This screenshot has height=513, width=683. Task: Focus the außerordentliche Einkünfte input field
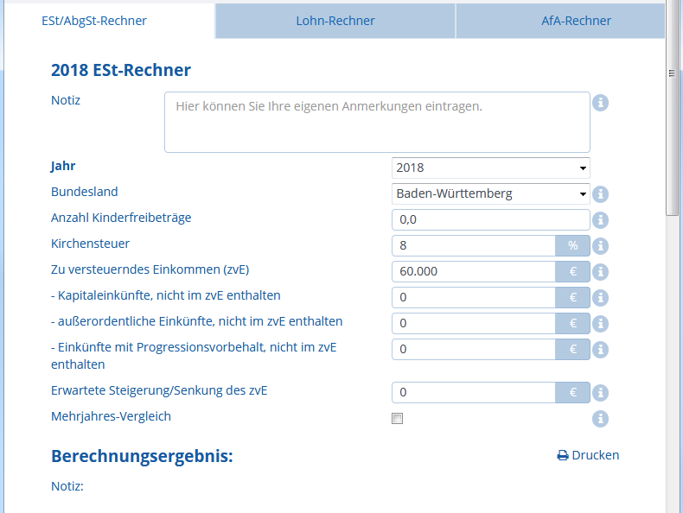pos(474,323)
